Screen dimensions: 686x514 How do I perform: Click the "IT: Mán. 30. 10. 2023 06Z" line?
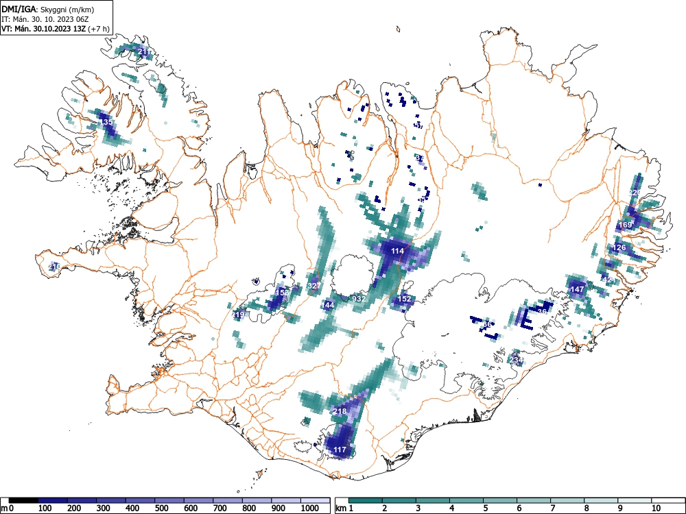(45, 19)
